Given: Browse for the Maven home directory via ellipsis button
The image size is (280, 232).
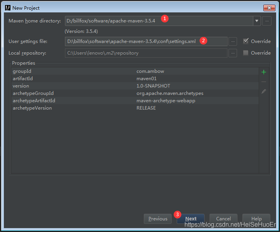Looking at the screenshot, I should coord(267,21).
